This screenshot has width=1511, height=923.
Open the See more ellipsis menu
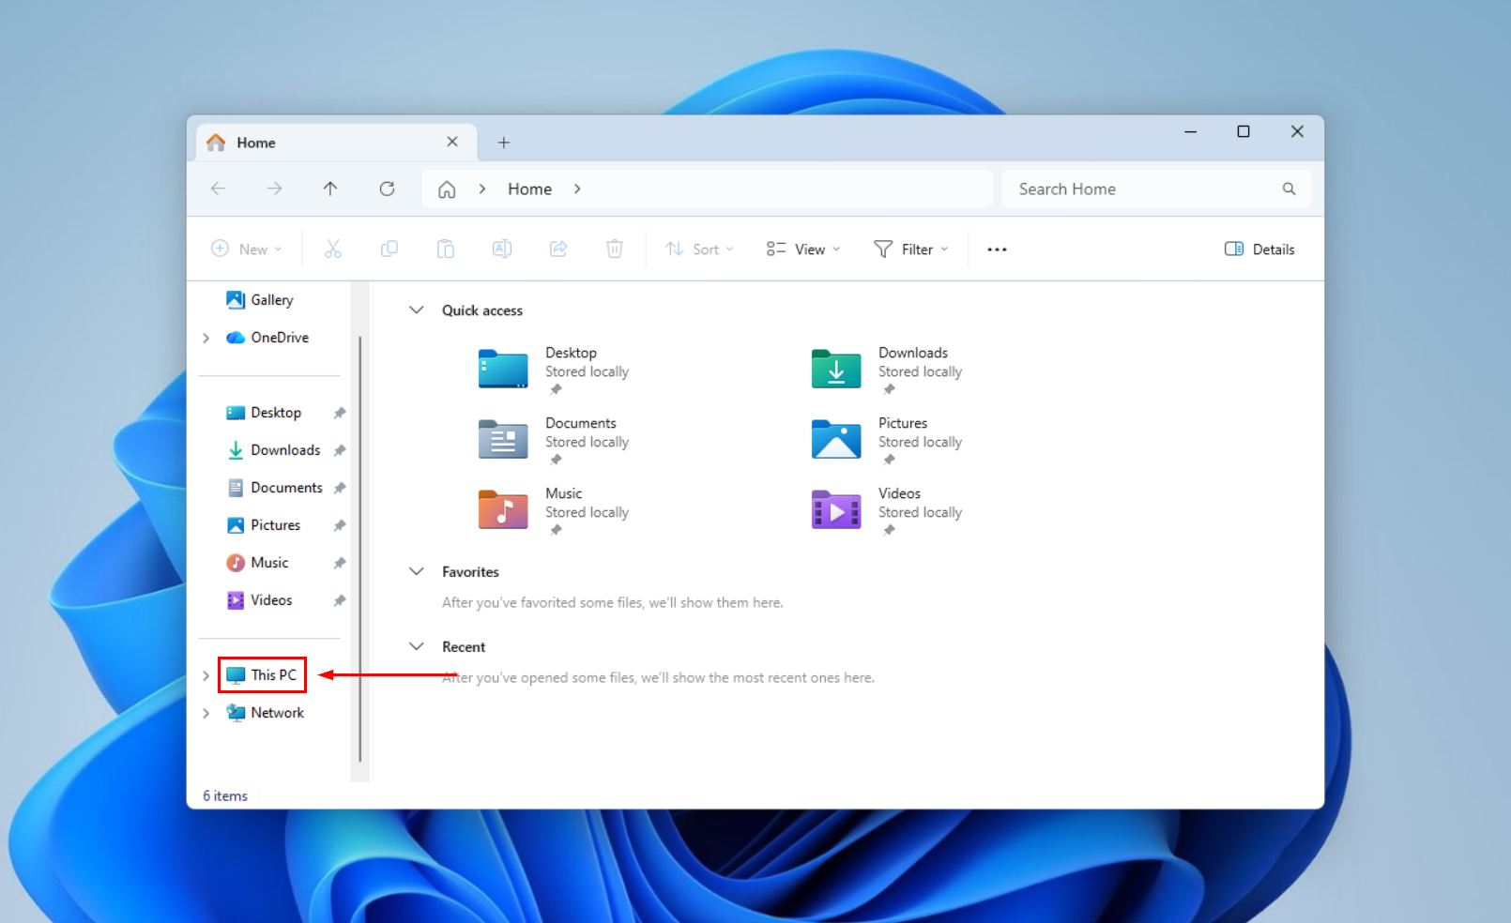[x=997, y=249]
